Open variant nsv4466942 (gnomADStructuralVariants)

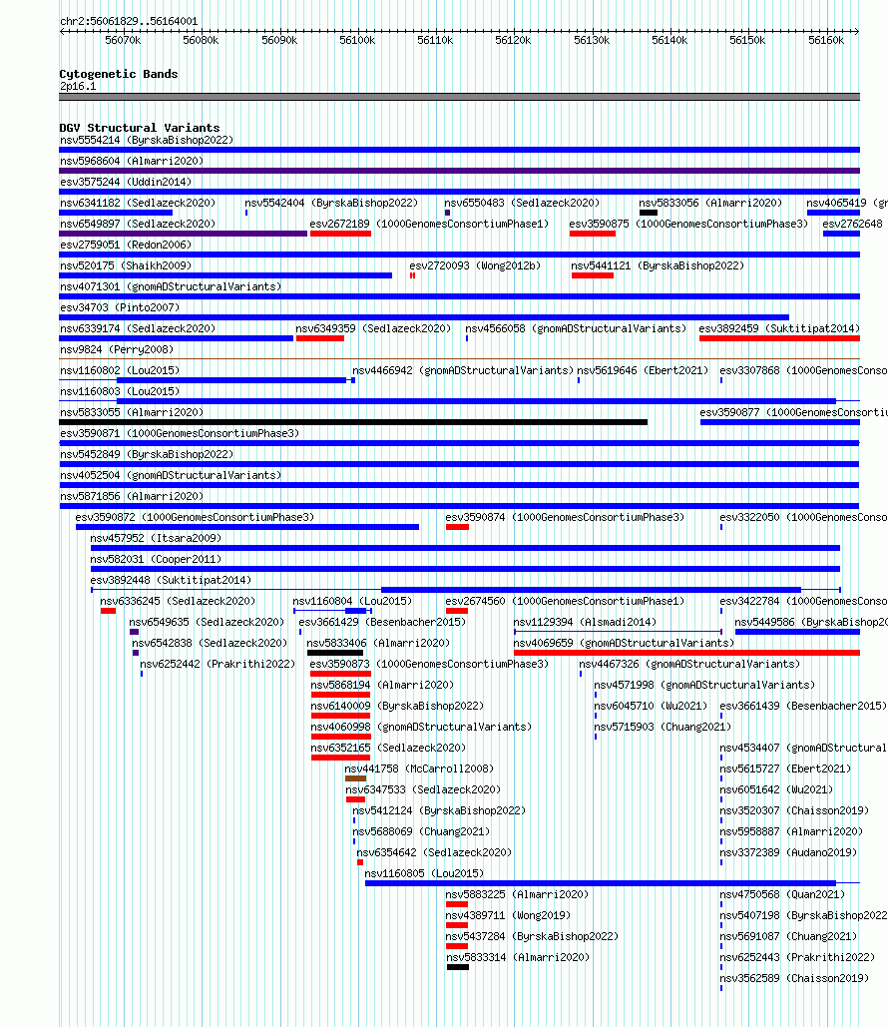point(463,370)
